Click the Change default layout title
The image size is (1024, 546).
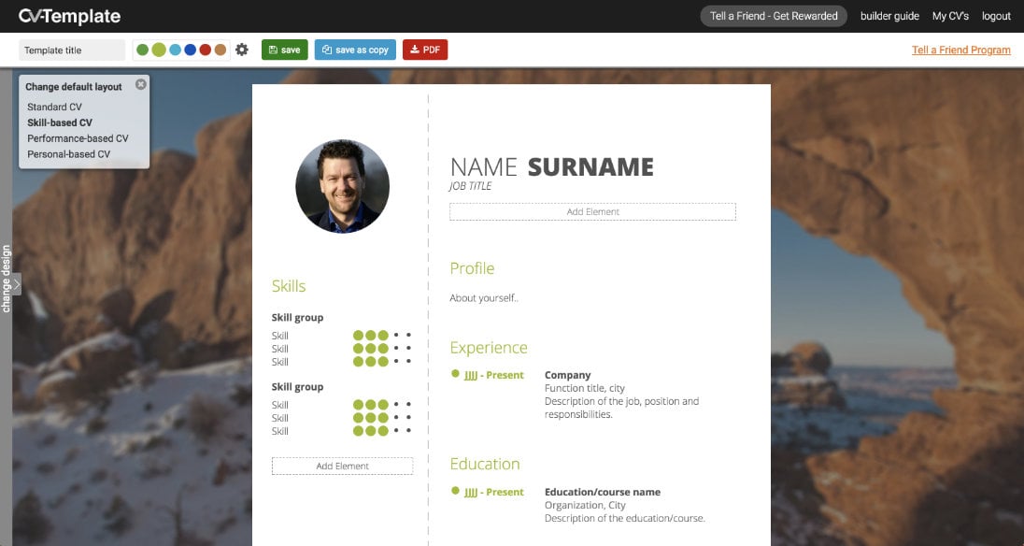[74, 87]
